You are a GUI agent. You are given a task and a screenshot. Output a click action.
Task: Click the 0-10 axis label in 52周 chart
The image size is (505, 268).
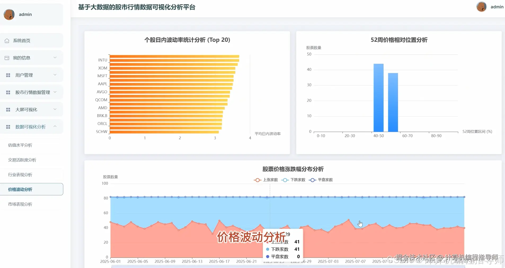click(x=321, y=136)
